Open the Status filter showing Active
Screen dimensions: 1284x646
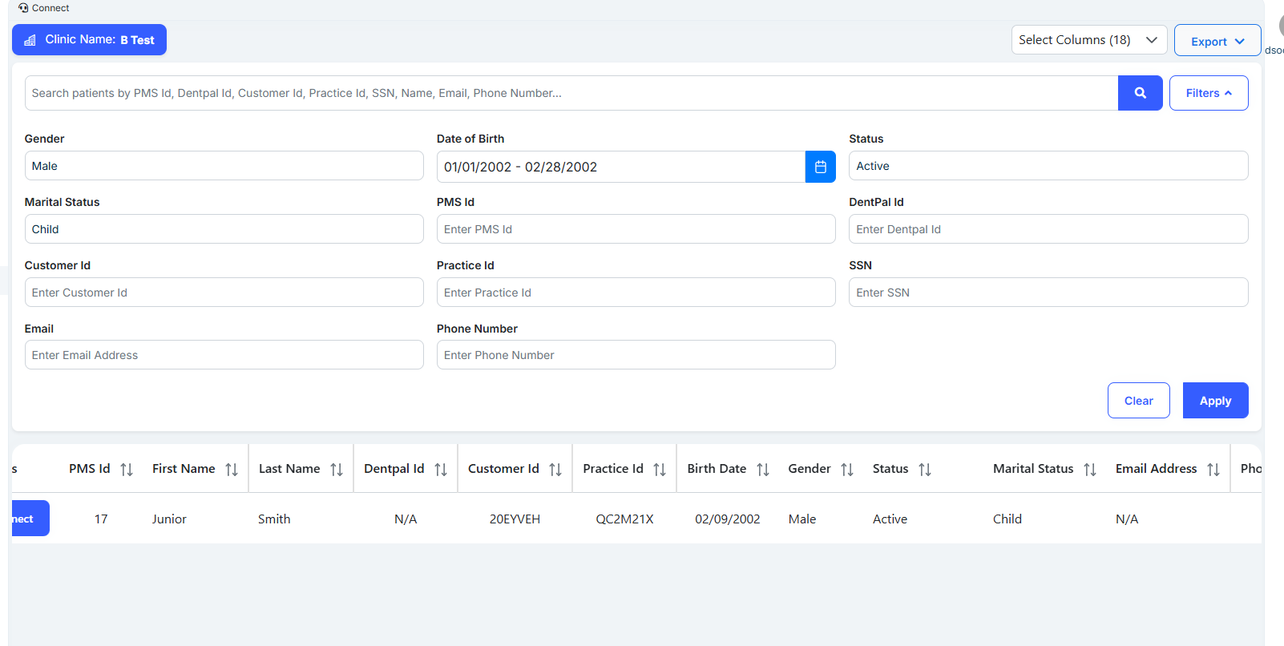pos(1048,166)
